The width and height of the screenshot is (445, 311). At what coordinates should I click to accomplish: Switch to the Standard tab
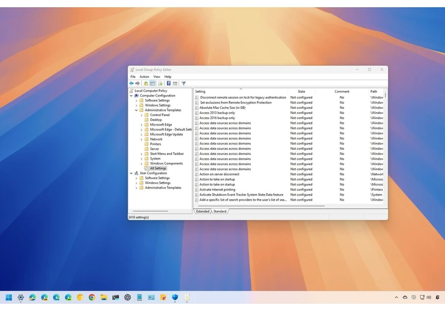(220, 211)
